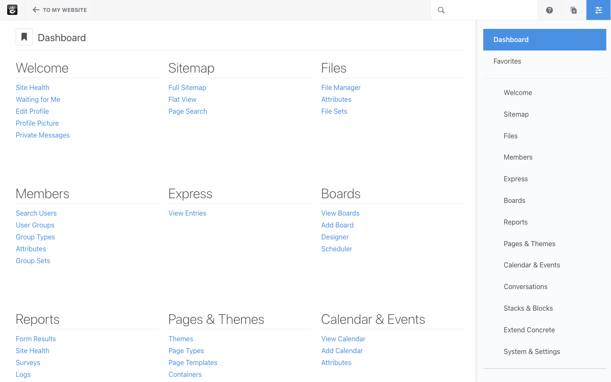The width and height of the screenshot is (611, 382).
Task: Open Conversations in the right sidebar
Action: tap(525, 286)
